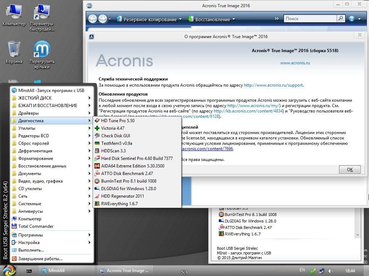This screenshot has width=369, height=276.
Task: Expand the ЖЕСТКИЙ ДИСК folder menu
Action: 52,98
